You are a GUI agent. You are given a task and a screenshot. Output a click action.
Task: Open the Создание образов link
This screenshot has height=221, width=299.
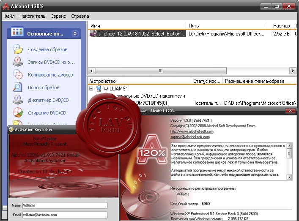click(x=48, y=49)
